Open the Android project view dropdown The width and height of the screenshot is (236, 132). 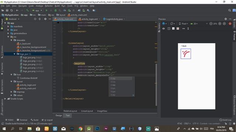pyautogui.click(x=13, y=19)
